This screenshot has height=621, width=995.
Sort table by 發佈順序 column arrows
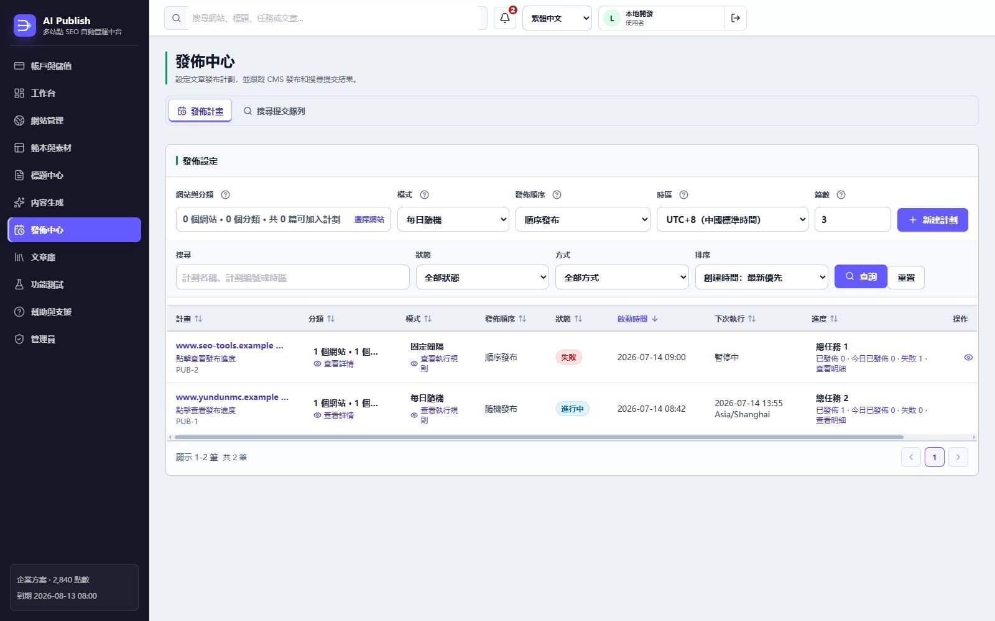pyautogui.click(x=522, y=319)
